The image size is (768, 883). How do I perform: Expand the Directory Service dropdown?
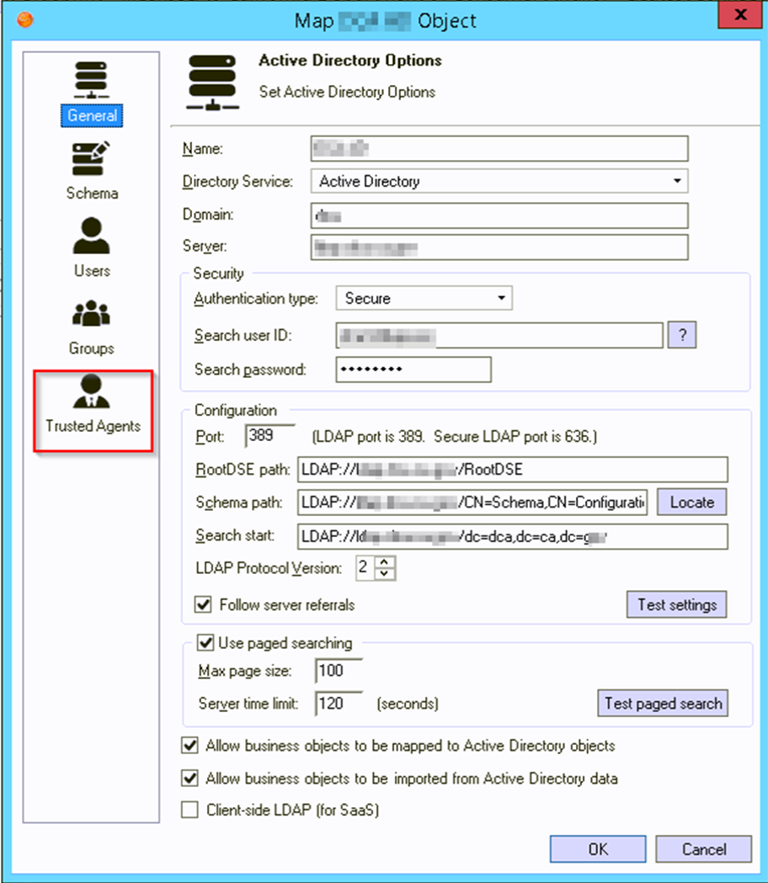click(x=676, y=181)
